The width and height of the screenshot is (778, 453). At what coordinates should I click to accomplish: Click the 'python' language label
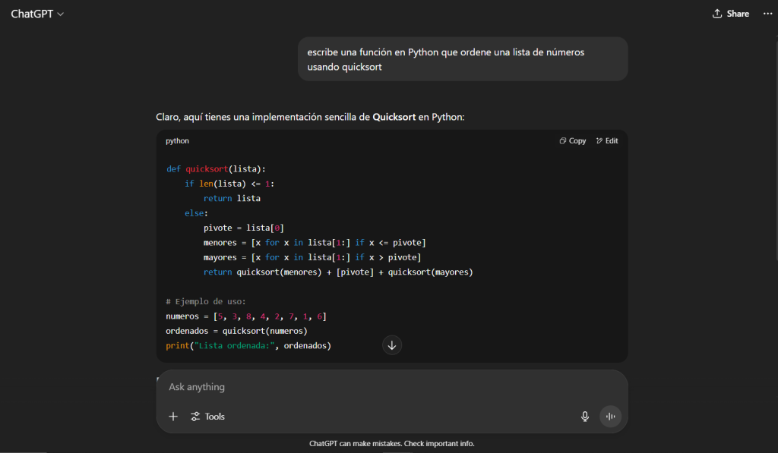(177, 141)
